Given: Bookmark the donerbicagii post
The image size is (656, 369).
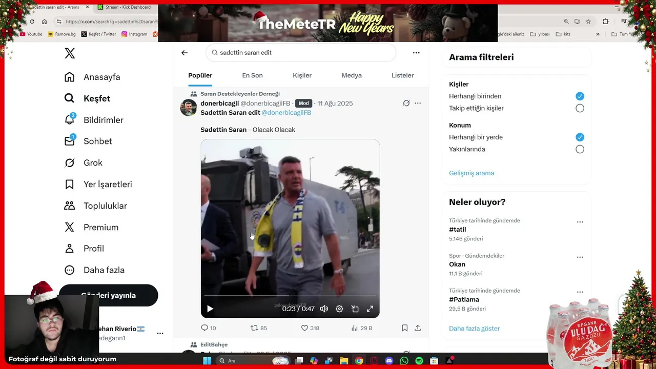Looking at the screenshot, I should click(404, 328).
